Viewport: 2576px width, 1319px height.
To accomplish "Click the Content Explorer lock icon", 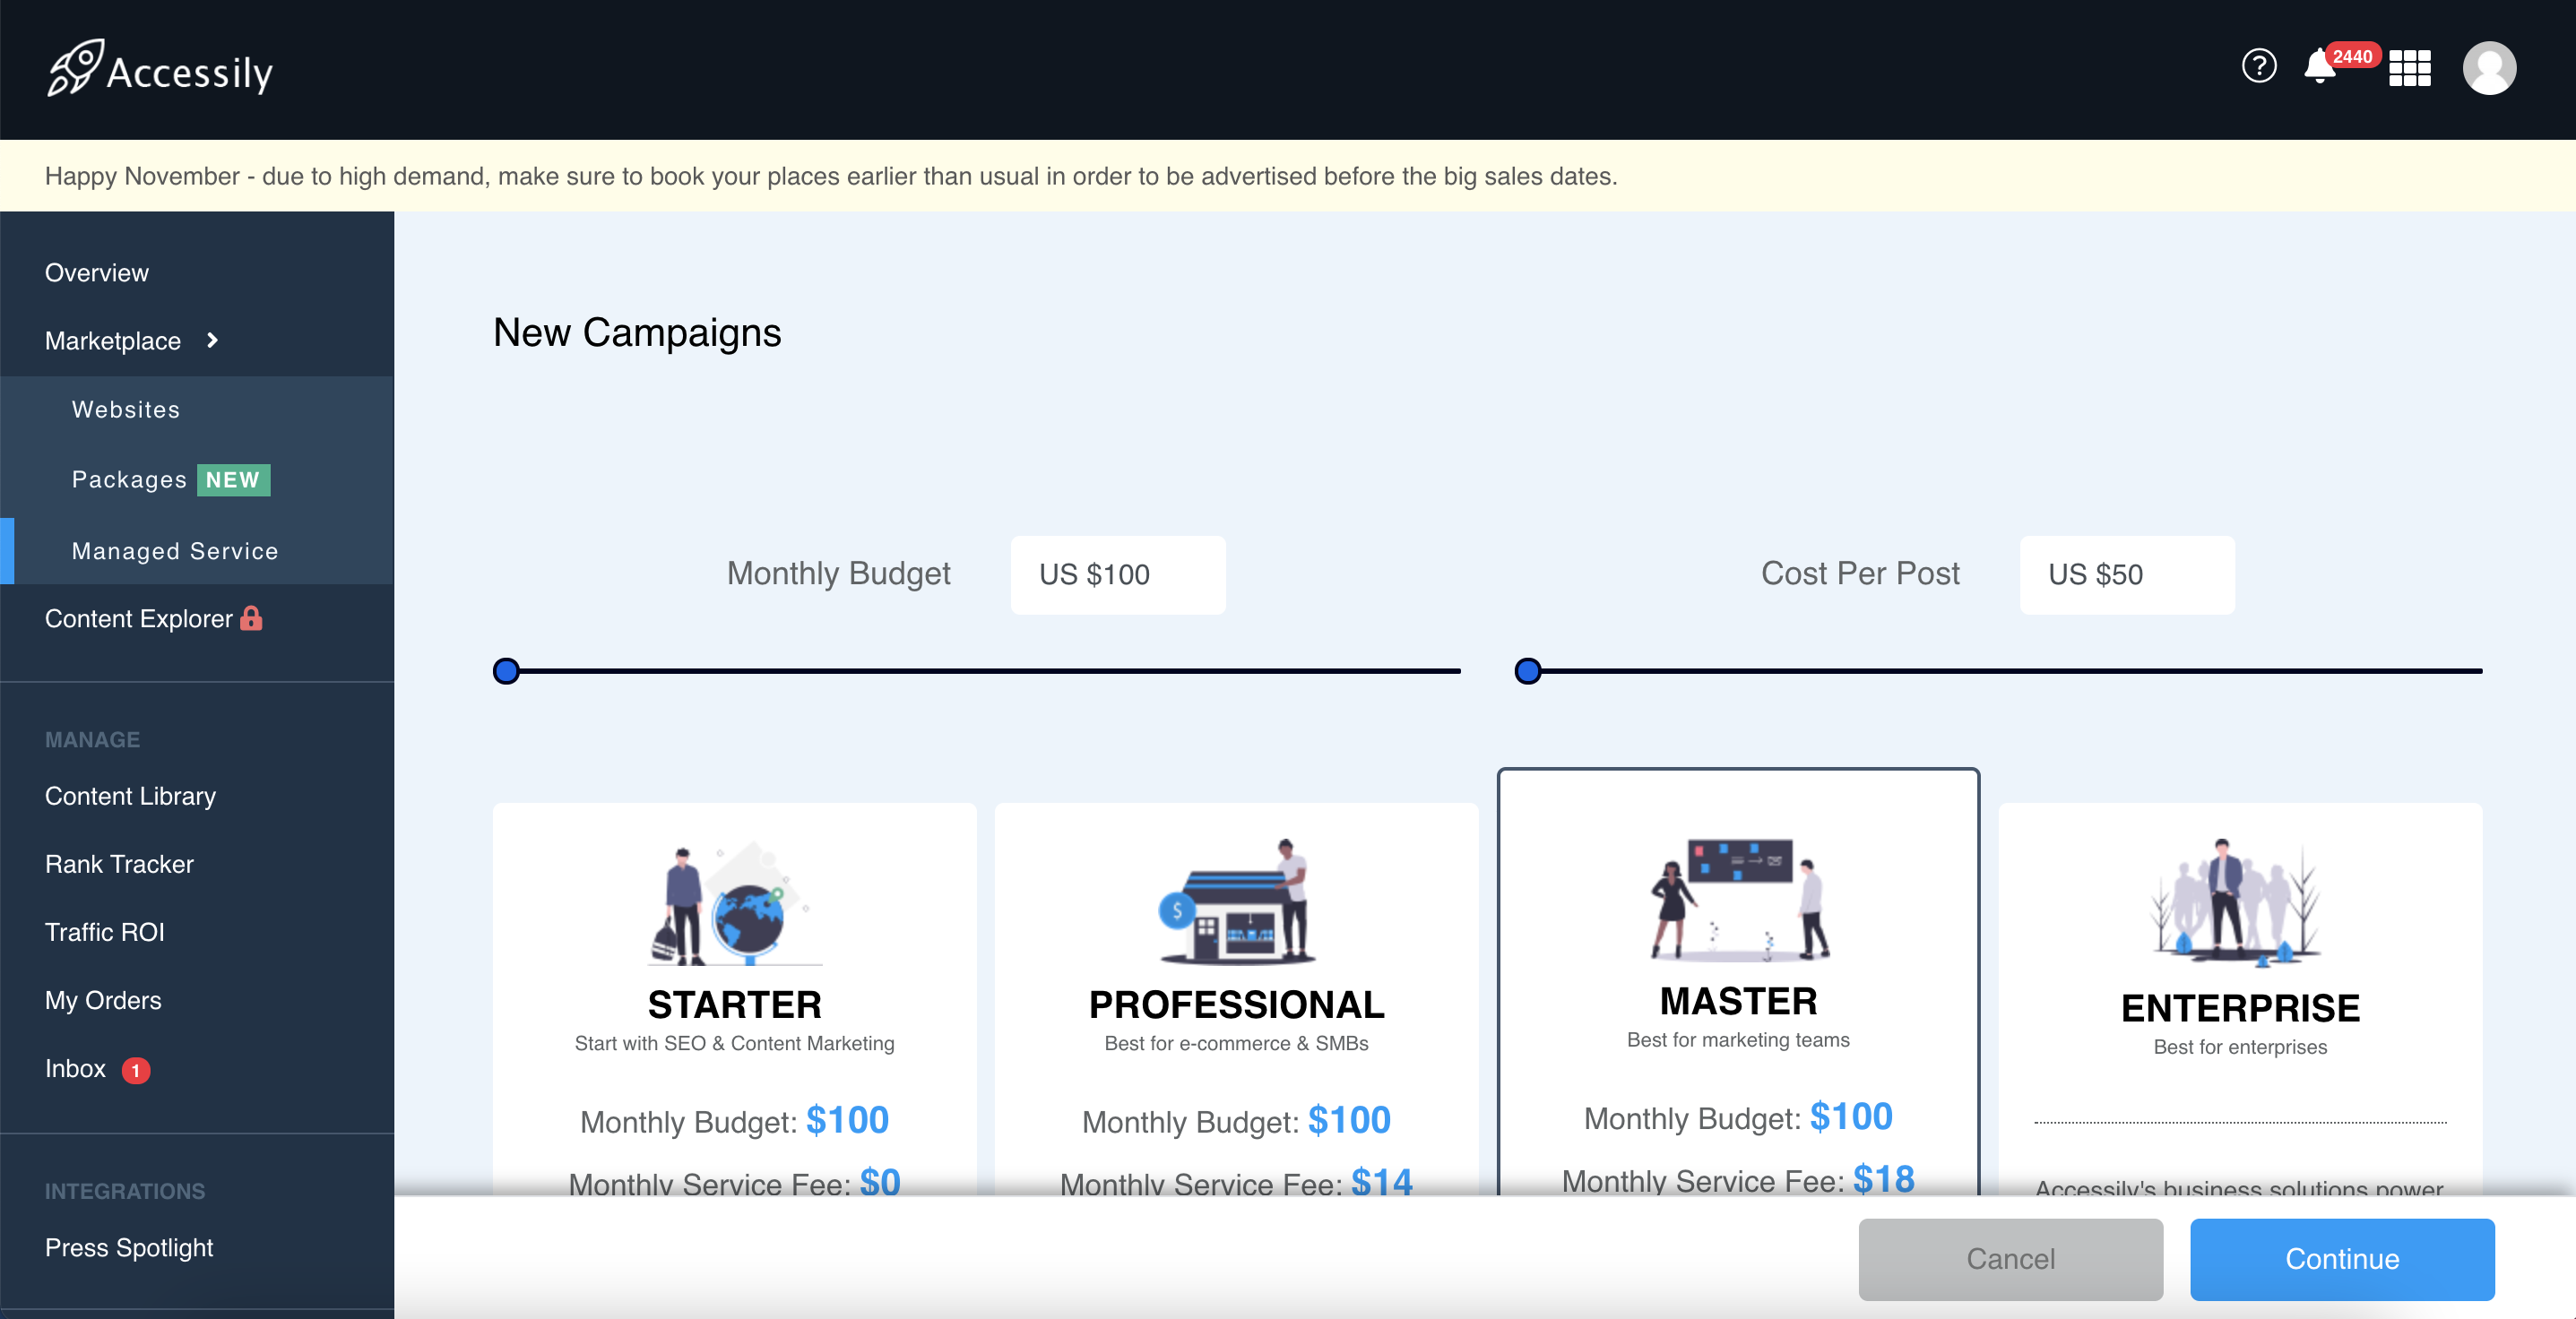I will tap(251, 619).
